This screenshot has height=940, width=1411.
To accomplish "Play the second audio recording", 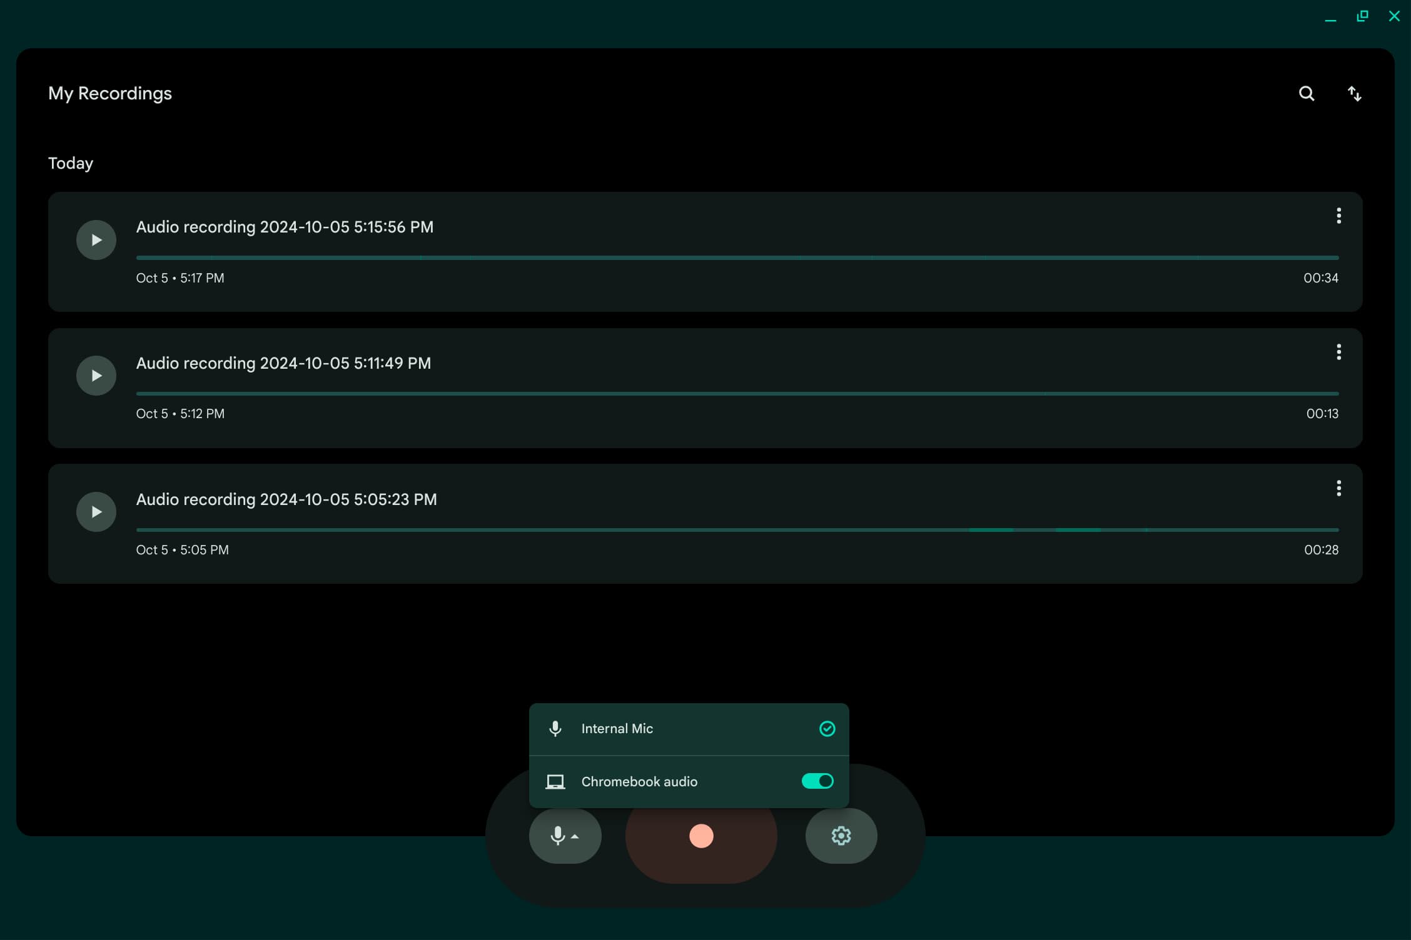I will pyautogui.click(x=96, y=376).
